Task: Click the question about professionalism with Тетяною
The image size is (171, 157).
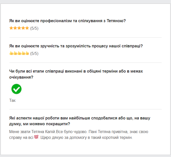Action: 67,21
